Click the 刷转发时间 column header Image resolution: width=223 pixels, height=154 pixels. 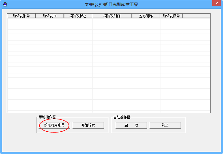point(112,16)
